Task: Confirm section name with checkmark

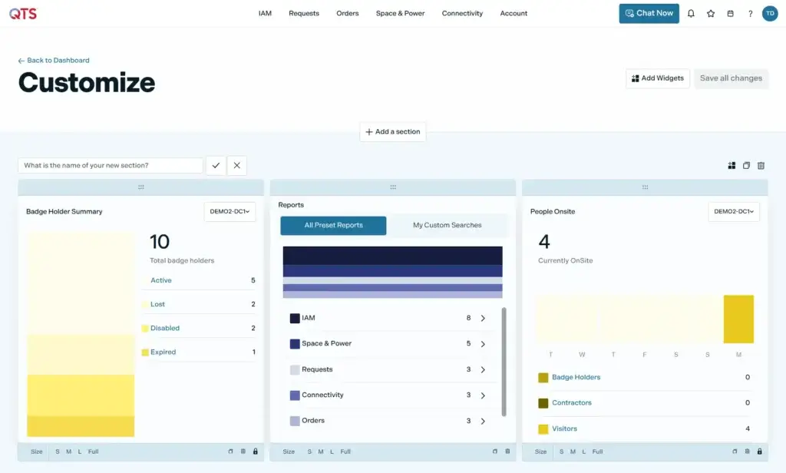Action: [x=216, y=166]
